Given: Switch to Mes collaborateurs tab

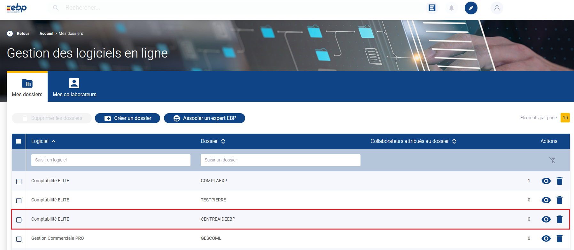Looking at the screenshot, I should pyautogui.click(x=74, y=87).
